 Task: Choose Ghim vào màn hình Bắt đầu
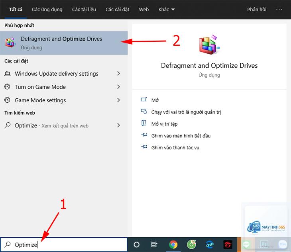[181, 136]
